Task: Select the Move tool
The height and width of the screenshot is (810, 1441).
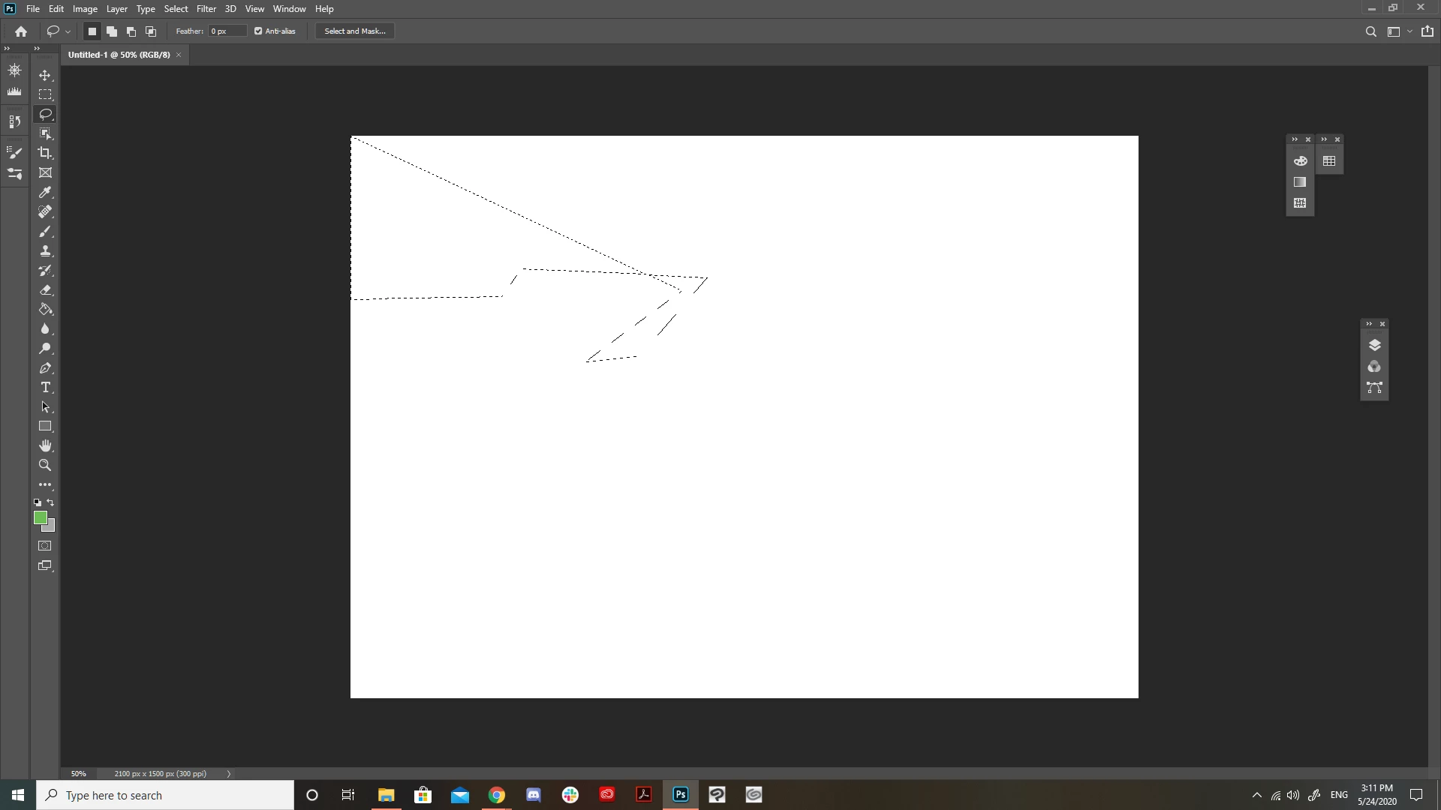Action: tap(45, 75)
